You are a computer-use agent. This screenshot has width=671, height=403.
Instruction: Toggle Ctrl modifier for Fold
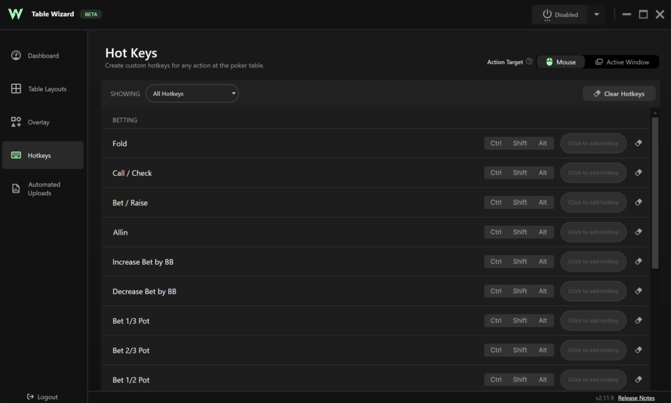tap(495, 144)
